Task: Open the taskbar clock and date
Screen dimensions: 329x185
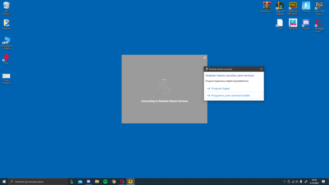Action: point(314,181)
